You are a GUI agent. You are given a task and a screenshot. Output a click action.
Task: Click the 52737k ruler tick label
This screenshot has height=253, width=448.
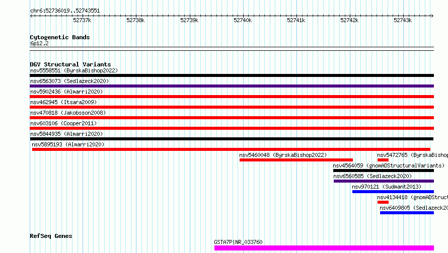tap(82, 20)
